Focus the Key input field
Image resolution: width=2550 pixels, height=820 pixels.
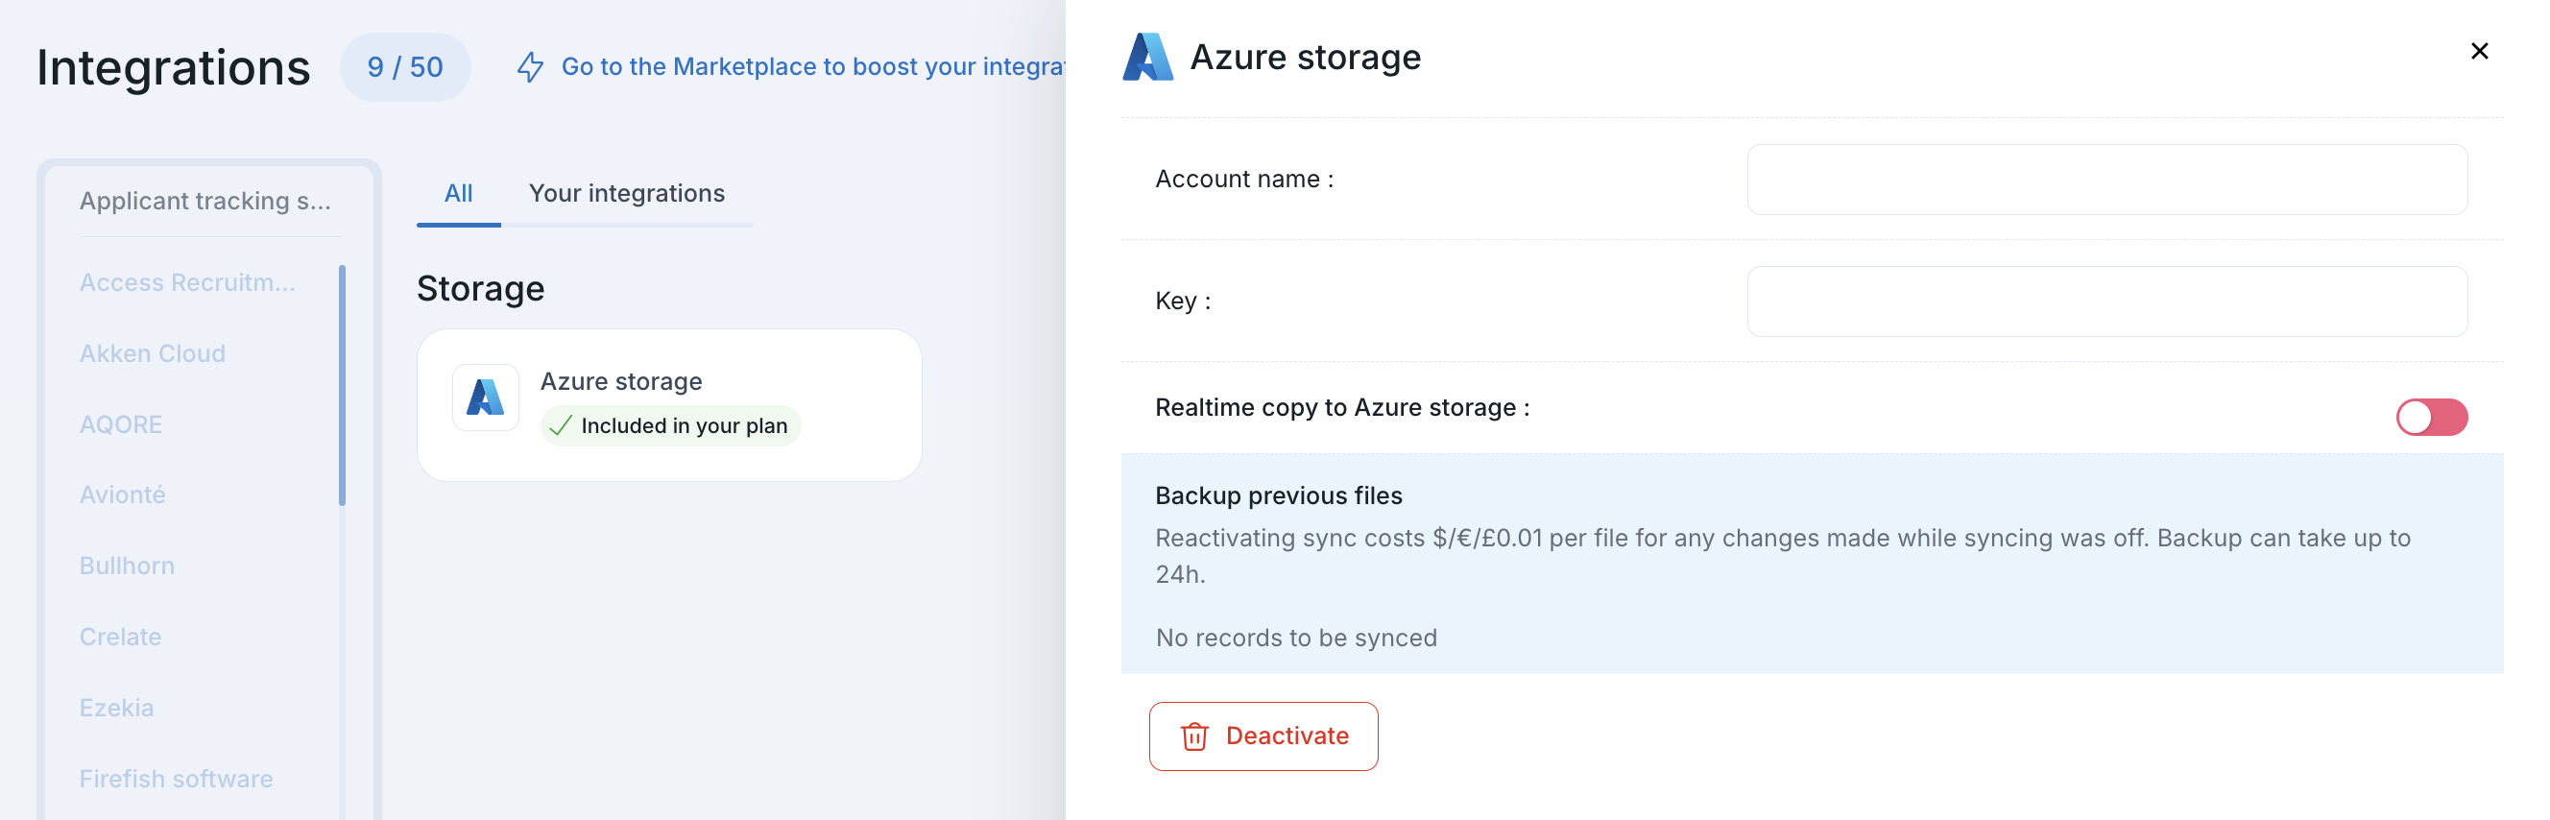[x=2106, y=301]
